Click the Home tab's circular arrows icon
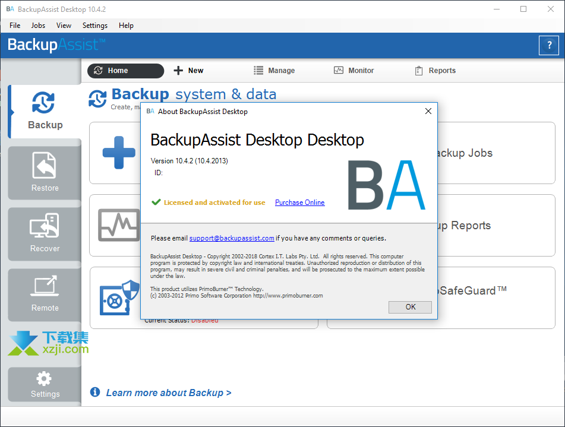Viewport: 565px width, 427px height. click(99, 71)
